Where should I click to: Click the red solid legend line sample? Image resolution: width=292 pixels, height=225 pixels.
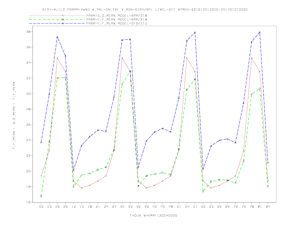tap(57, 15)
